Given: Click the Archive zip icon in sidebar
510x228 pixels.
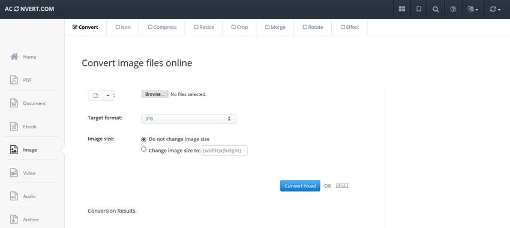Looking at the screenshot, I should (x=14, y=219).
